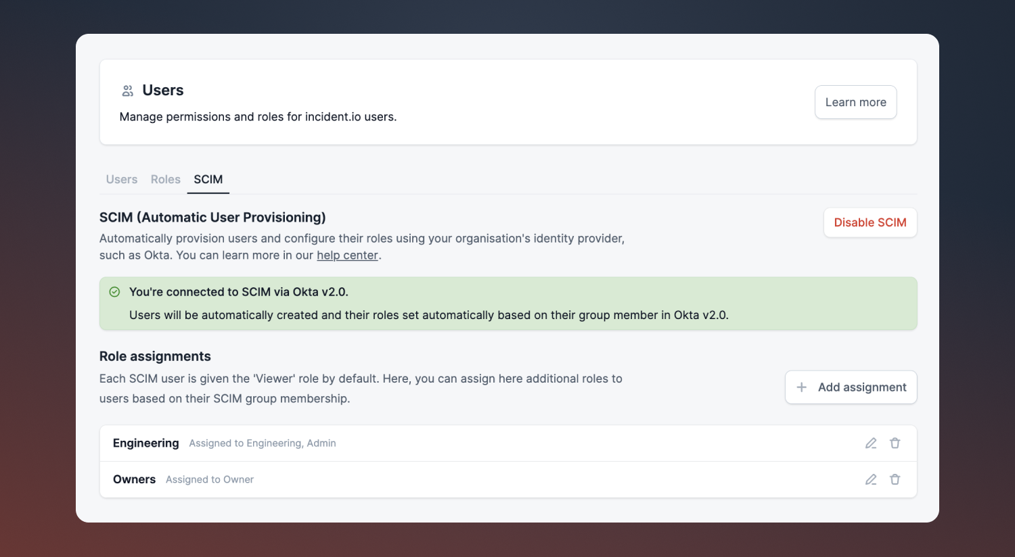1015x557 pixels.
Task: Click the 'Assigned to Owner' text
Action: 210,479
